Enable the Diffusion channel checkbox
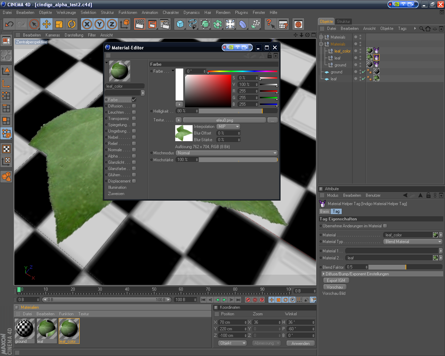The height and width of the screenshot is (356, 445). click(x=134, y=106)
